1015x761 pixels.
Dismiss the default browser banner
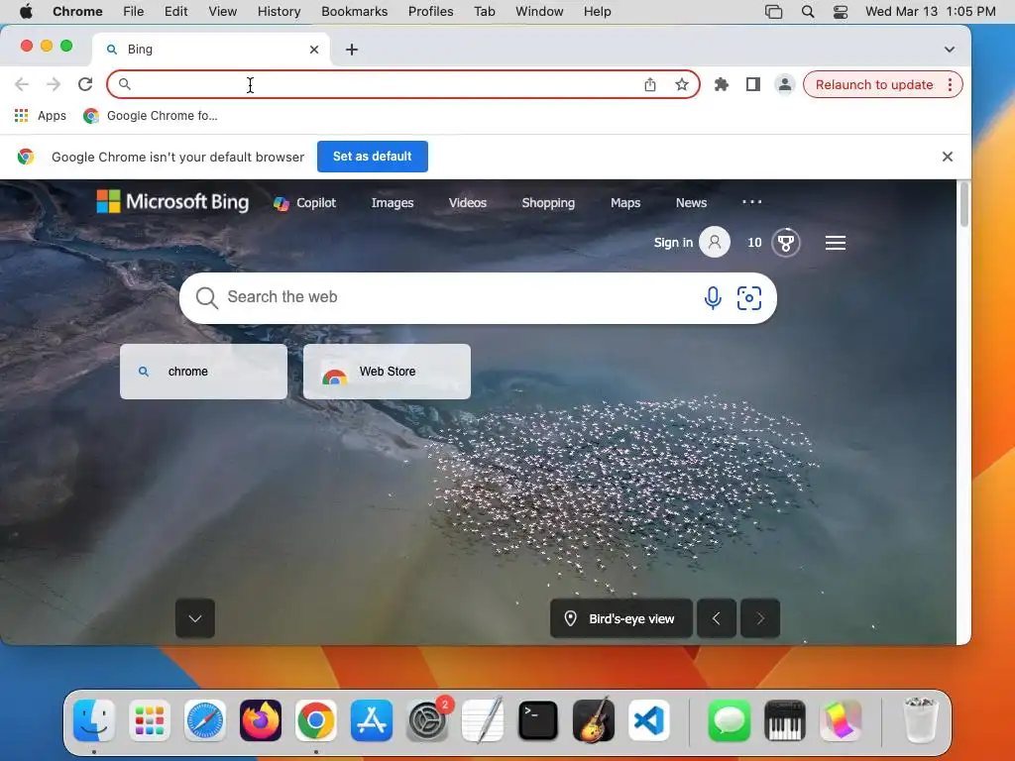pos(947,157)
